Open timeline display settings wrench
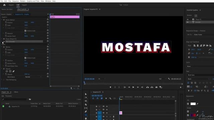The image size is (214, 120). pos(110,98)
